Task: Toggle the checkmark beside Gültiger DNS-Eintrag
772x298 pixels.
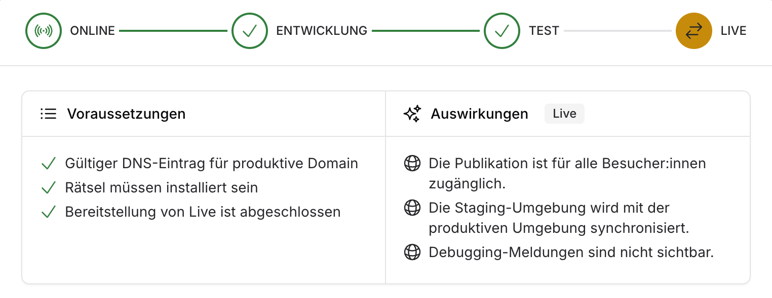Action: (x=49, y=163)
